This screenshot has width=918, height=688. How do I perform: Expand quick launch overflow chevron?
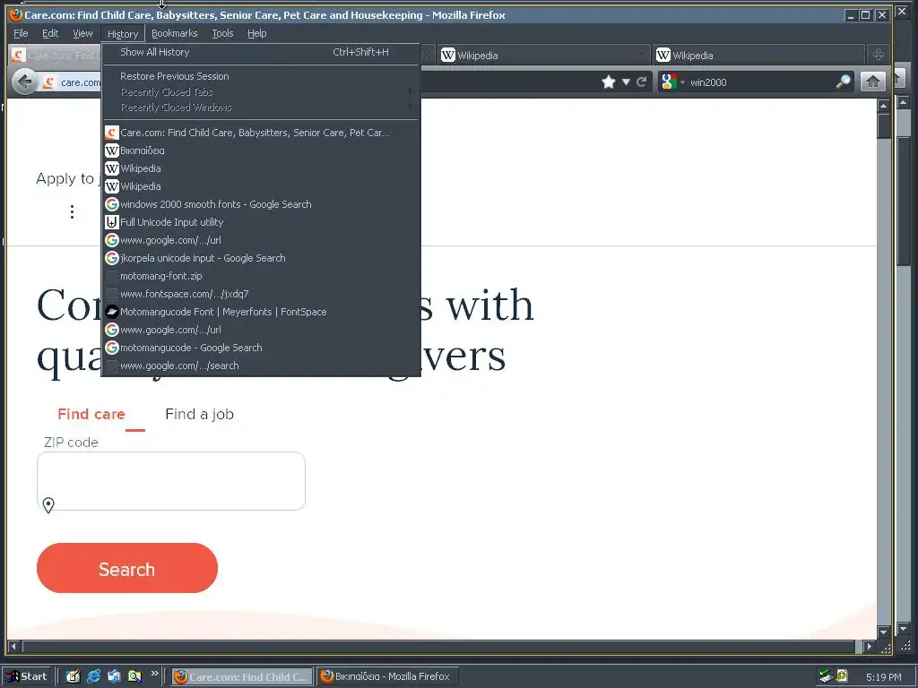click(x=154, y=674)
